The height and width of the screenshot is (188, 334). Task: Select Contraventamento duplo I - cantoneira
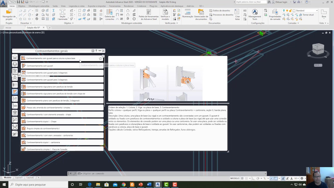pyautogui.click(x=62, y=142)
